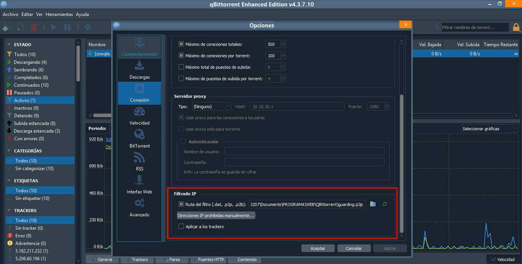This screenshot has width=522, height=264.
Task: Click the add torrent file toolbar icon
Action: pos(20,27)
